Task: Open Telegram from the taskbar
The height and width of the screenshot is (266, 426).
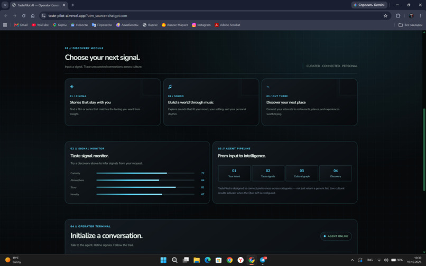Action: tap(263, 260)
